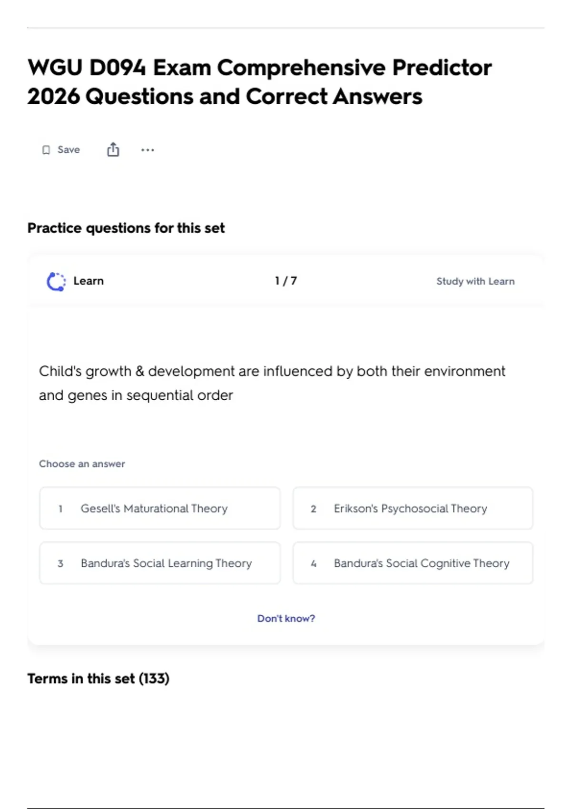
Task: Click the number 1 badge on first answer
Action: [60, 509]
